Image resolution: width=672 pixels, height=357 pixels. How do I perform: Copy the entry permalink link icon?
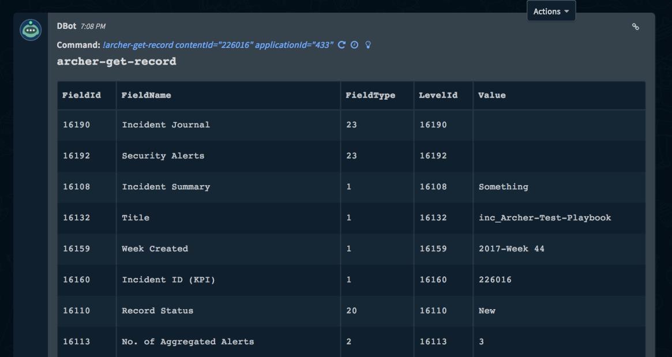point(636,27)
